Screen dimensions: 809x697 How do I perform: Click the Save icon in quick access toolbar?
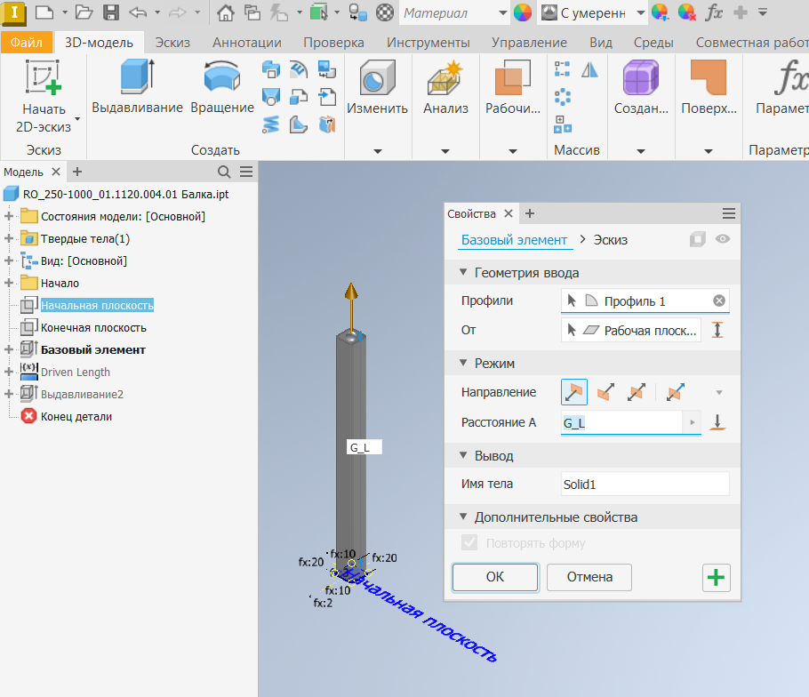[111, 12]
